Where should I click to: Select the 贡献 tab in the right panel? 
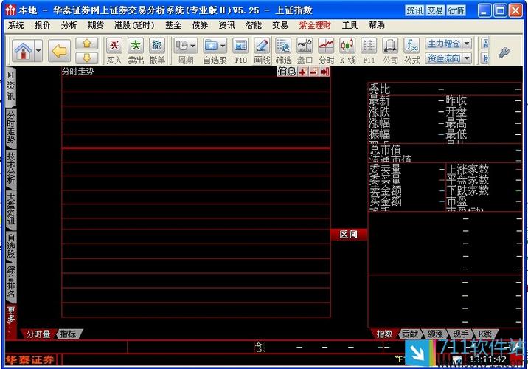[410, 334]
